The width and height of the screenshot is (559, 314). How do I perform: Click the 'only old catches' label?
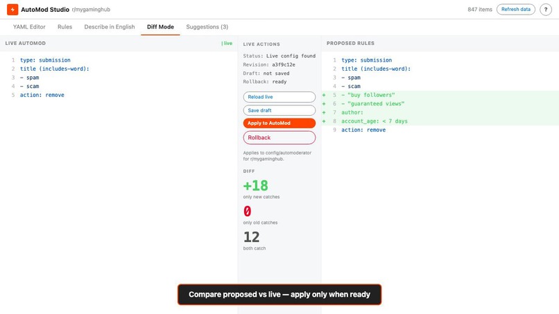(260, 223)
